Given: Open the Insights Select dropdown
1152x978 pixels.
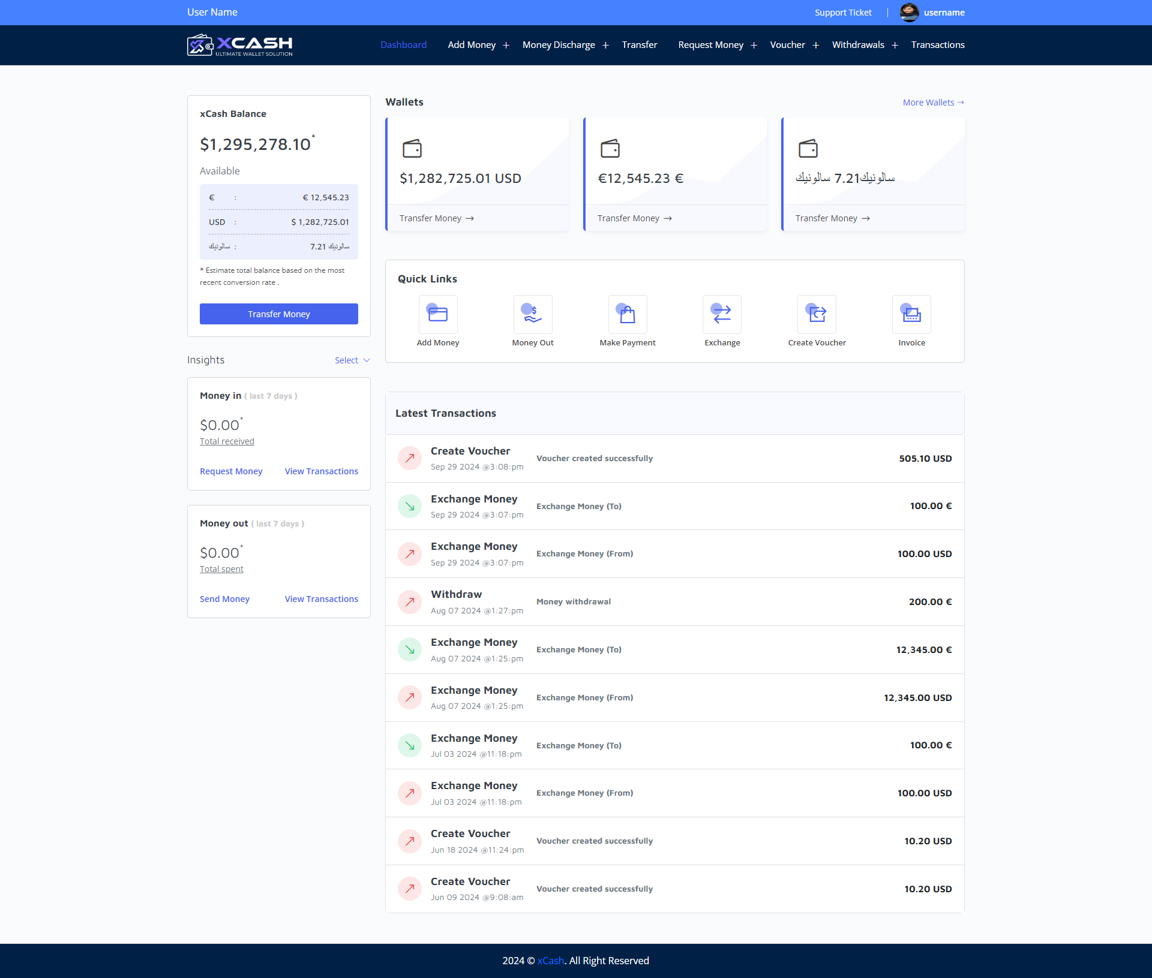Looking at the screenshot, I should 352,360.
